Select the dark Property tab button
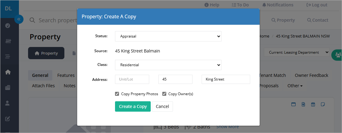Viewport: 342px width, 133px height. pyautogui.click(x=46, y=53)
